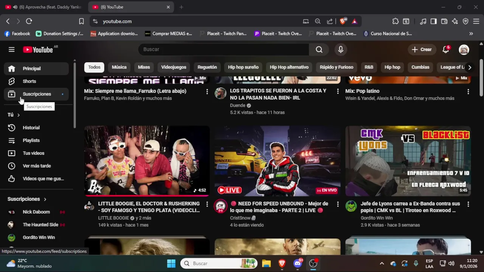Select the Hip hop sureño chip
Image resolution: width=484 pixels, height=272 pixels.
click(x=243, y=67)
